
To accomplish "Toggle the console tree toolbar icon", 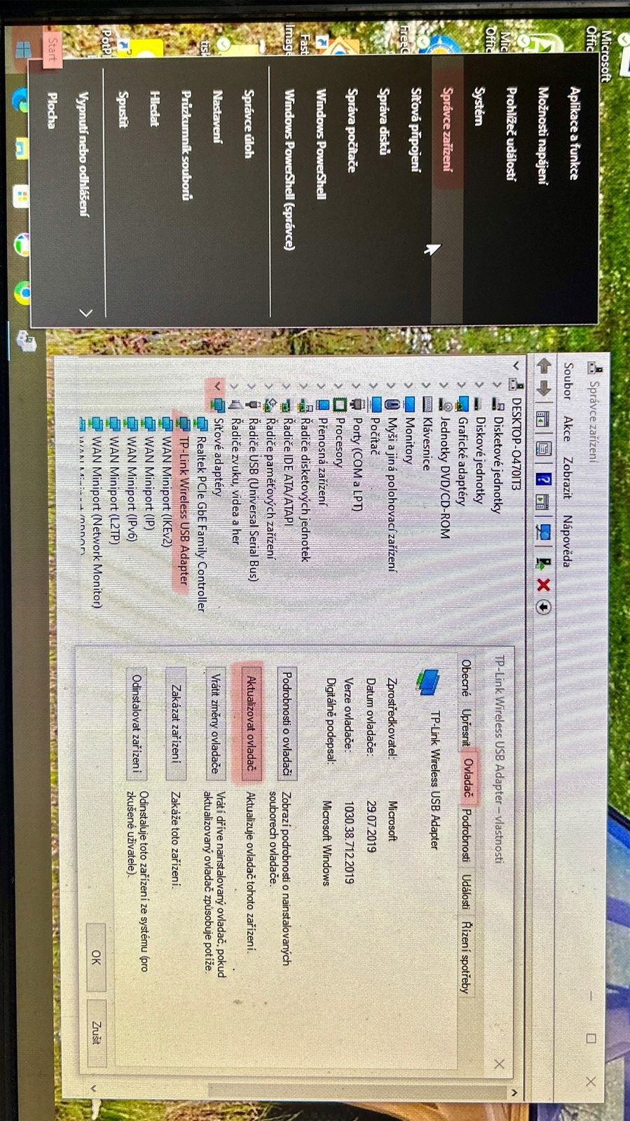I will coord(543,419).
